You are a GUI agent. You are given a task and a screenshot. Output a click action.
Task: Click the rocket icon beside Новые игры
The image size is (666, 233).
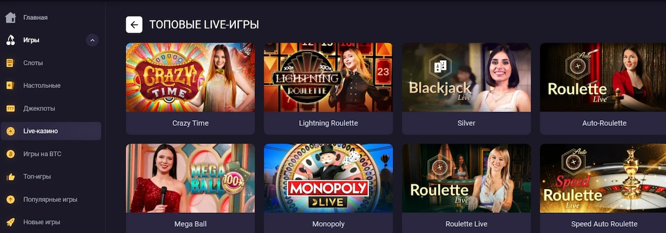tap(10, 222)
